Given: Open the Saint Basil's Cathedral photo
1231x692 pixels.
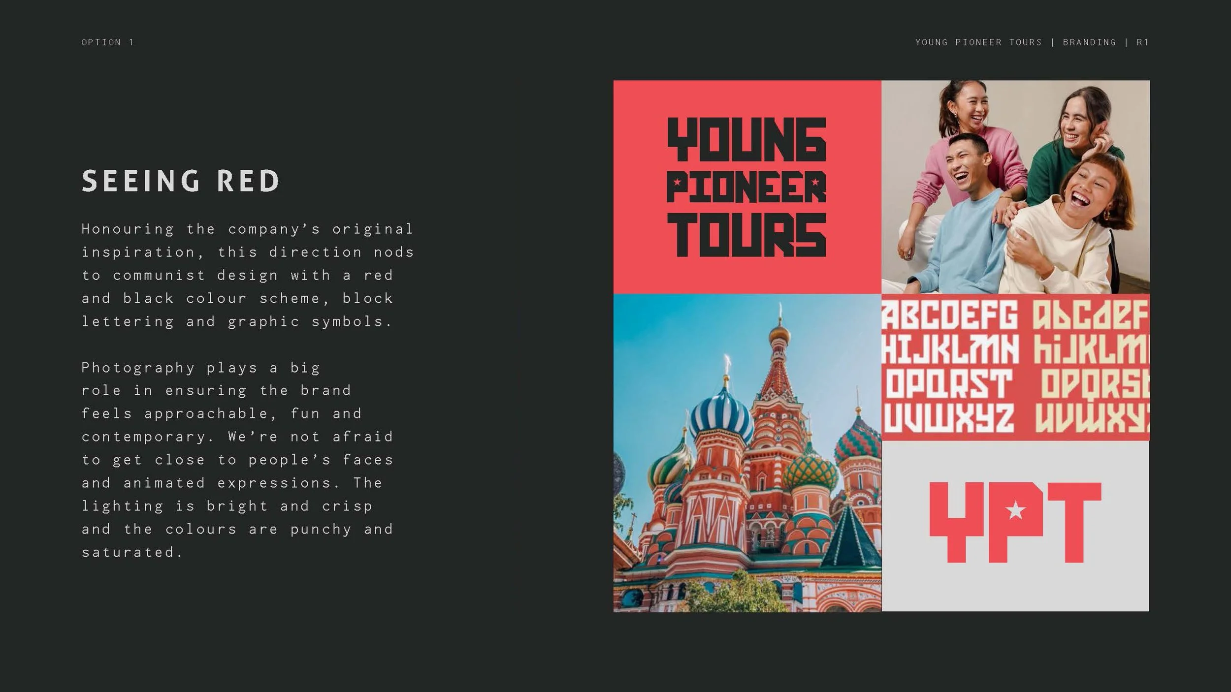Looking at the screenshot, I should tap(747, 453).
